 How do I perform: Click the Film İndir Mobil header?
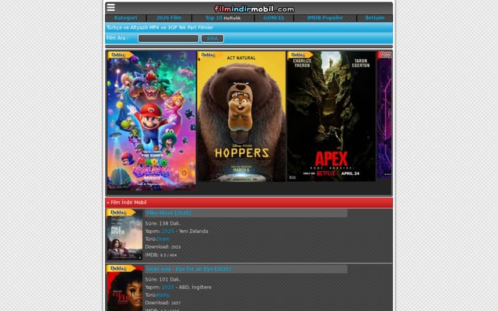(249, 202)
